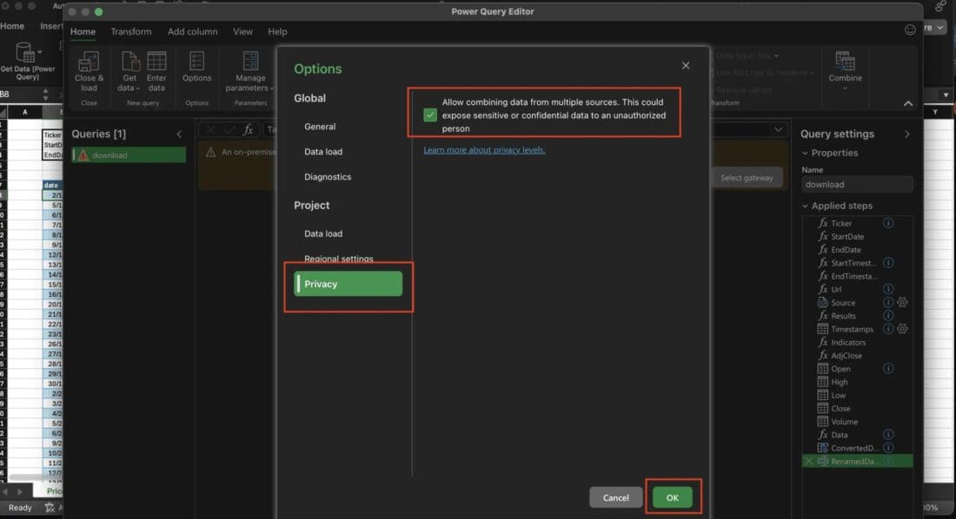Viewport: 956px width, 519px height.
Task: Click the info icon beside Results step
Action: [888, 316]
